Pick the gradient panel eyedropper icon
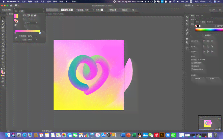Screen dimensions: 223x139 [16, 38]
